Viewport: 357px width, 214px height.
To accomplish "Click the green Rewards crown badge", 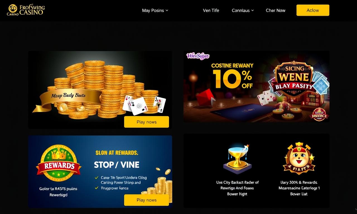I will 59,163.
